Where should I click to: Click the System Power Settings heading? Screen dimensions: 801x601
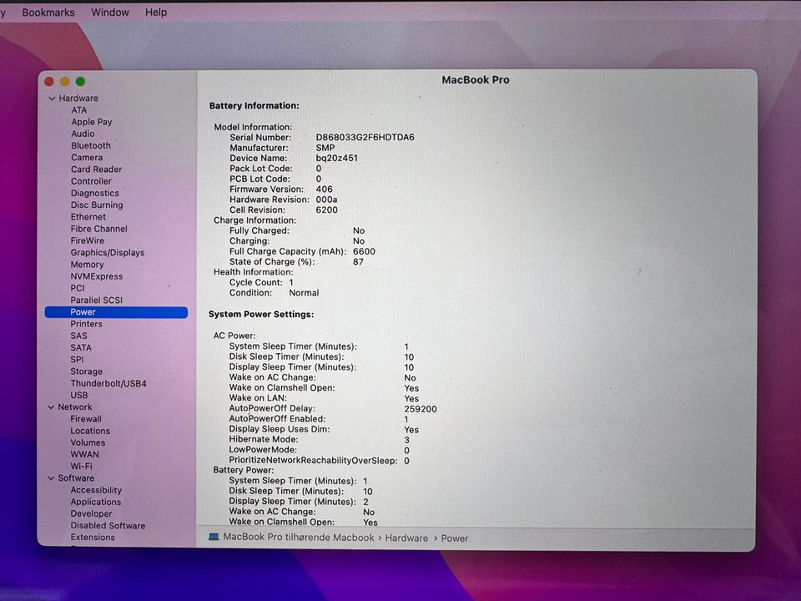click(261, 315)
